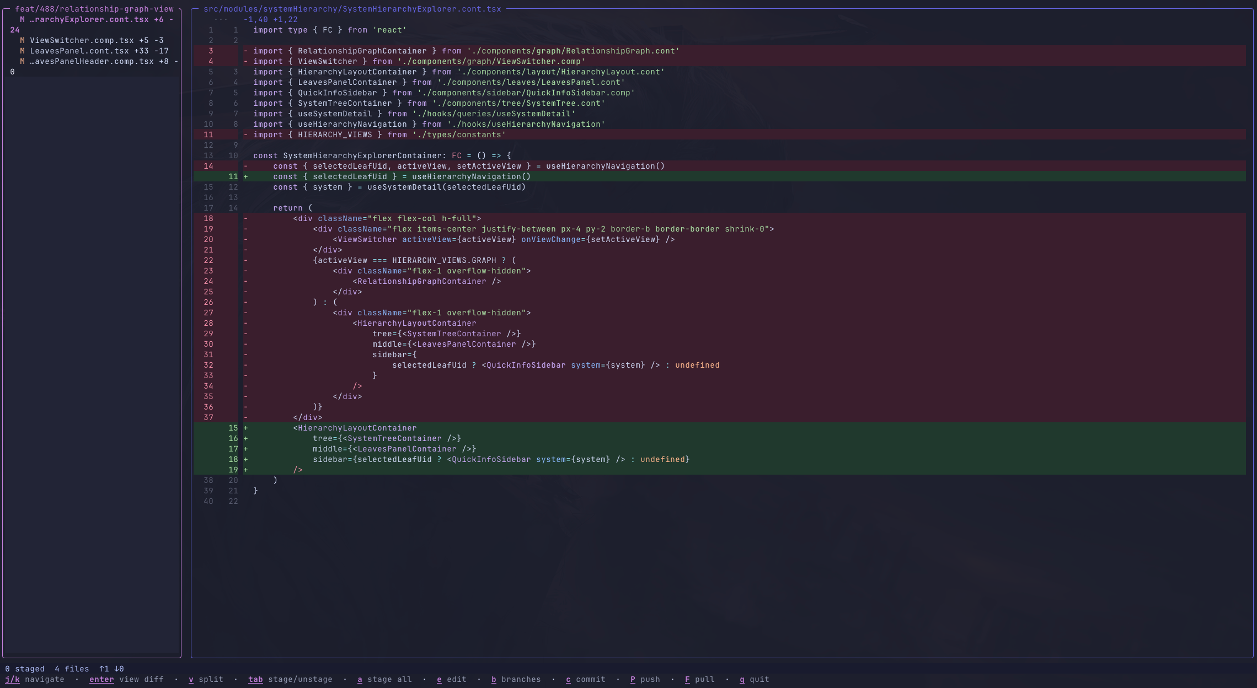Trigger commit via the c commit hint
Screen dimensions: 1257x688
[x=586, y=679]
